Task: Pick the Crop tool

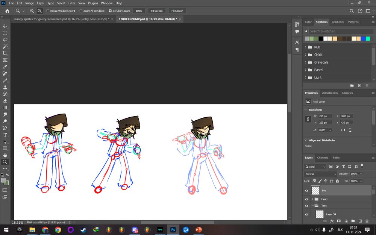Action: click(x=5, y=53)
